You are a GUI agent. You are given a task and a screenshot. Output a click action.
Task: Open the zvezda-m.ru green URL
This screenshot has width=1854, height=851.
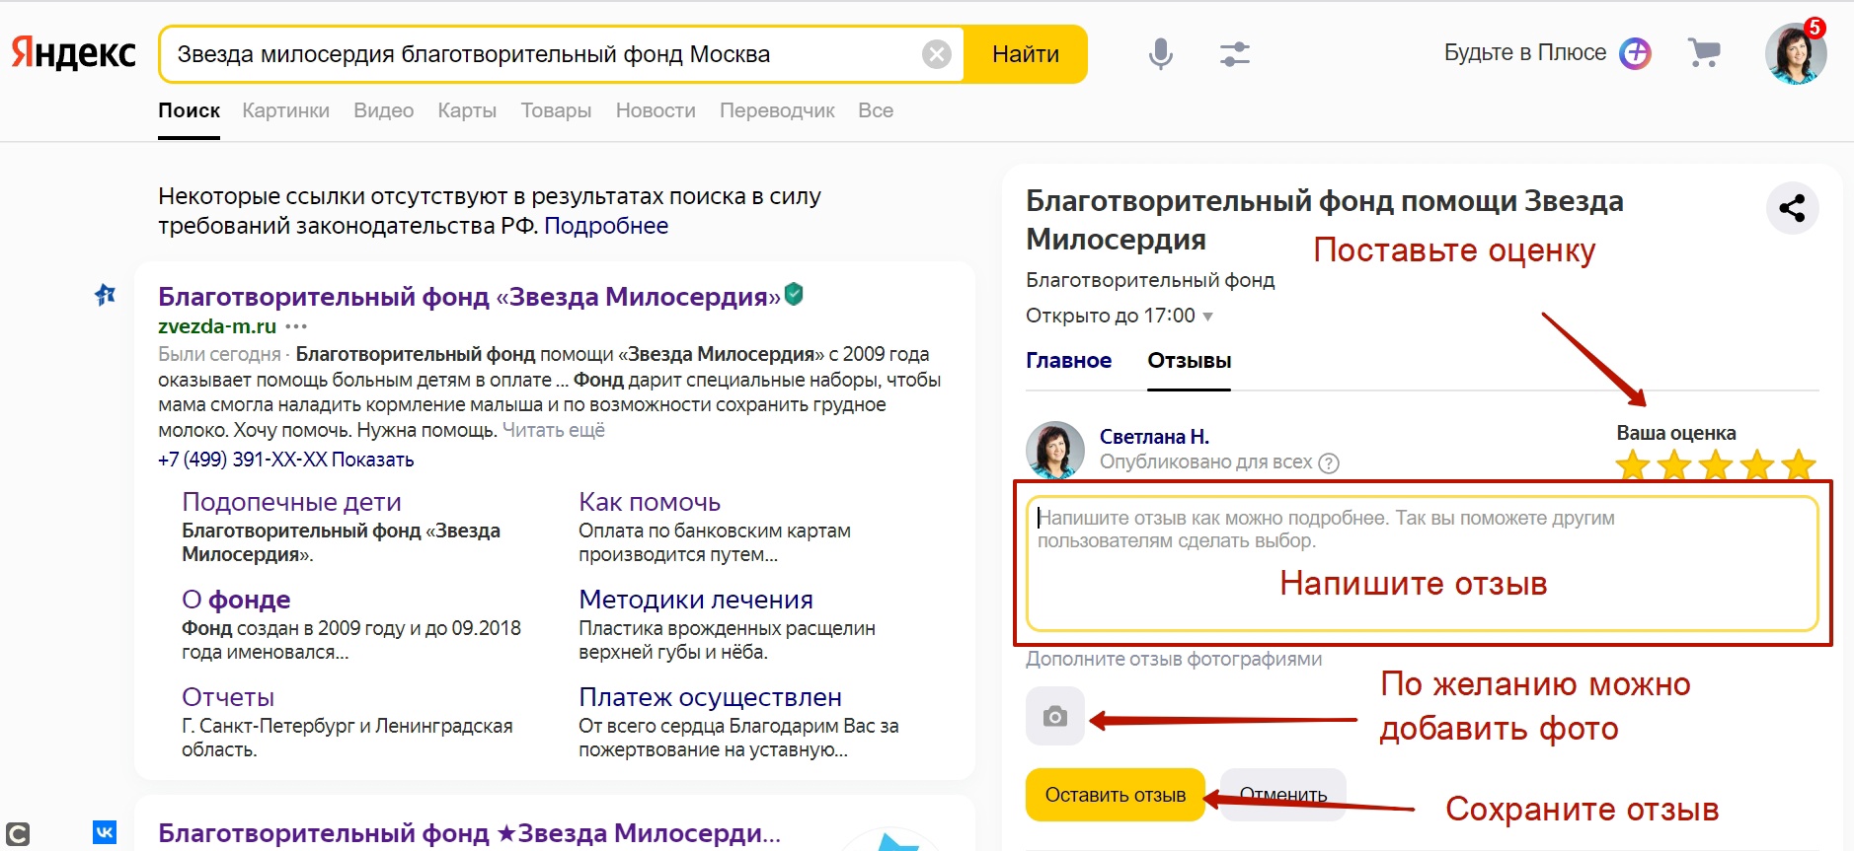point(217,326)
